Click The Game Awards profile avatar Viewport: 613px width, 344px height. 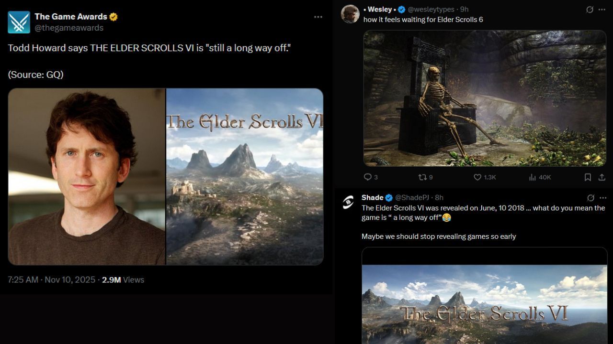click(x=19, y=22)
